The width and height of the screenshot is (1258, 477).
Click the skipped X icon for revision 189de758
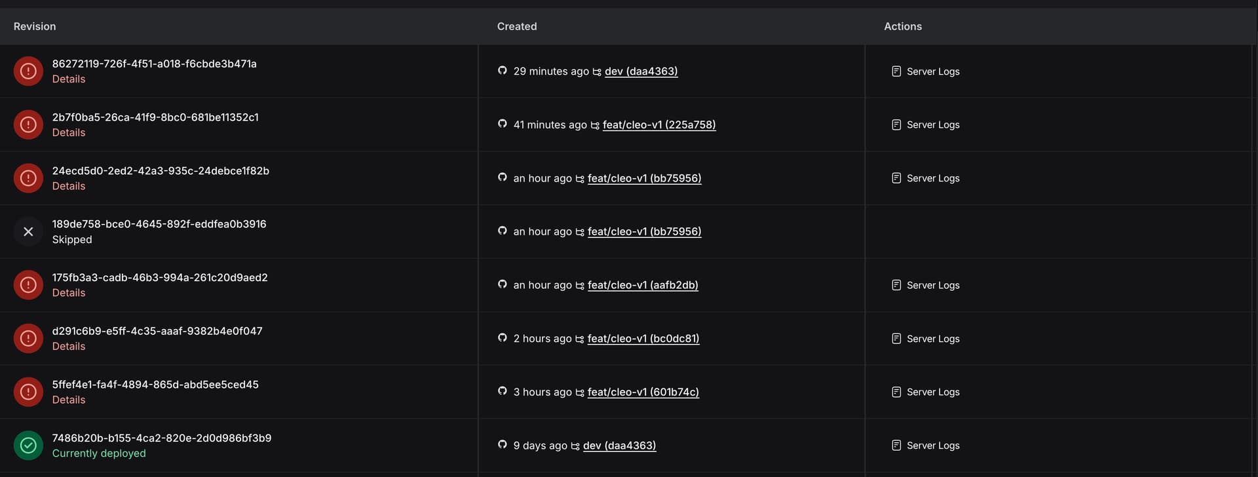(x=28, y=231)
